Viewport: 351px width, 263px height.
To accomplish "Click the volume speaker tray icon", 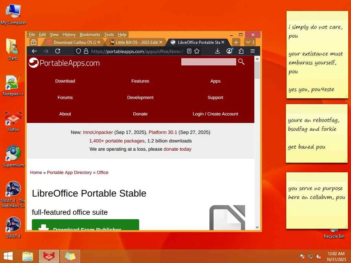I will 318,256.
